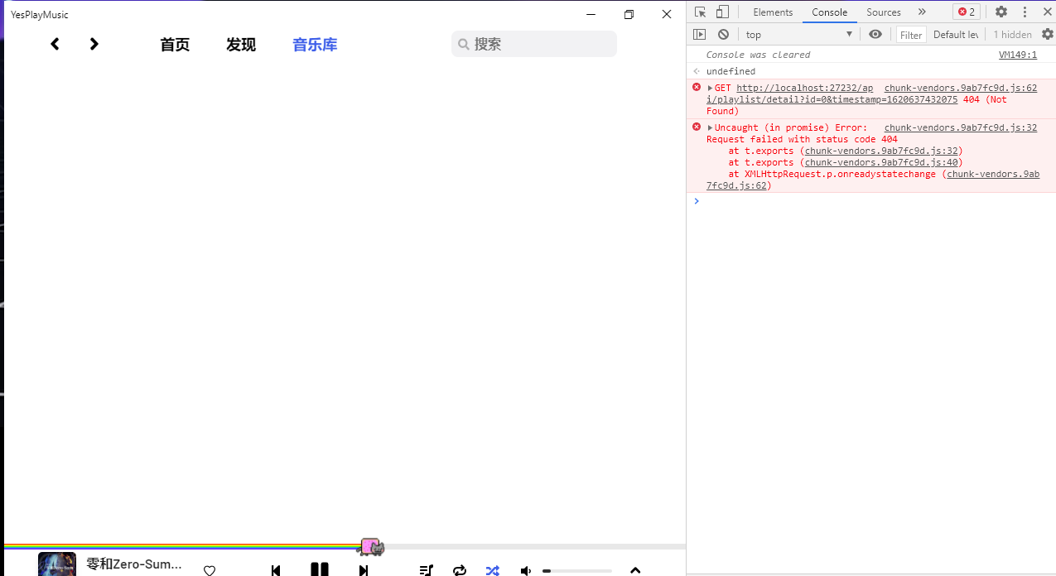Mute the volume speaker icon
The height and width of the screenshot is (576, 1056).
coord(526,570)
